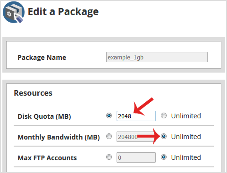Viewport: 227px width, 173px height.
Task: Click the 'Edit a Package' heading
Action: [63, 12]
